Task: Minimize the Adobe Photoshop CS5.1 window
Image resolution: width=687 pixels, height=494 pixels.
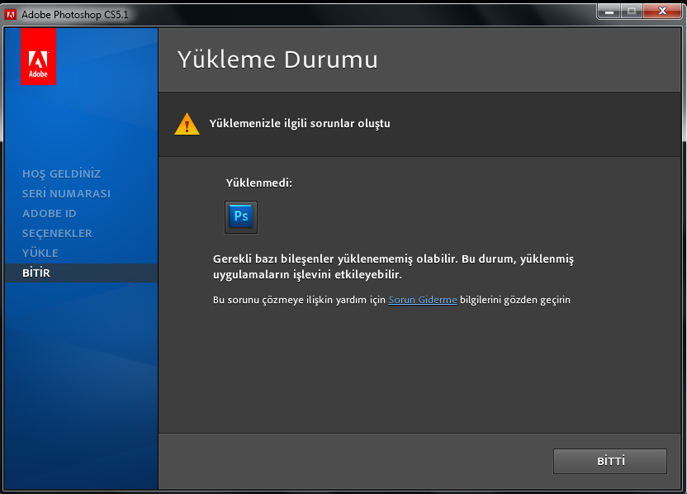Action: 609,12
